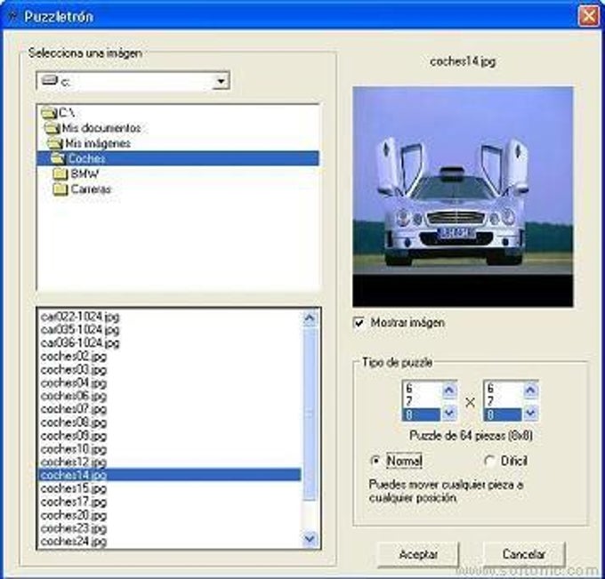Select value 8 in second size list

pos(504,414)
